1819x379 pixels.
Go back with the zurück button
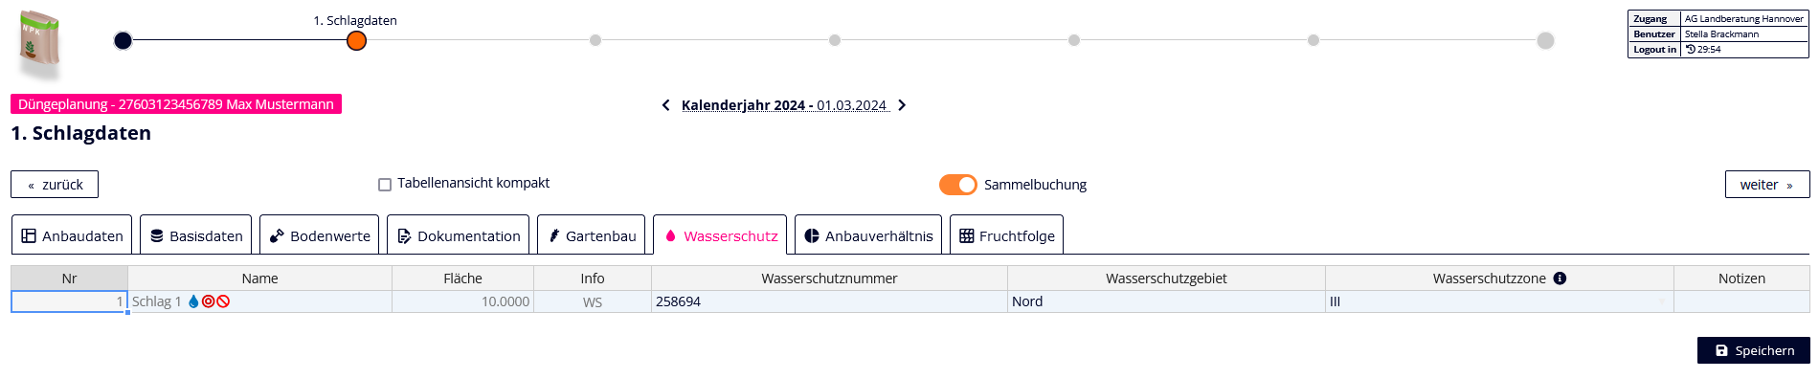[x=55, y=185]
